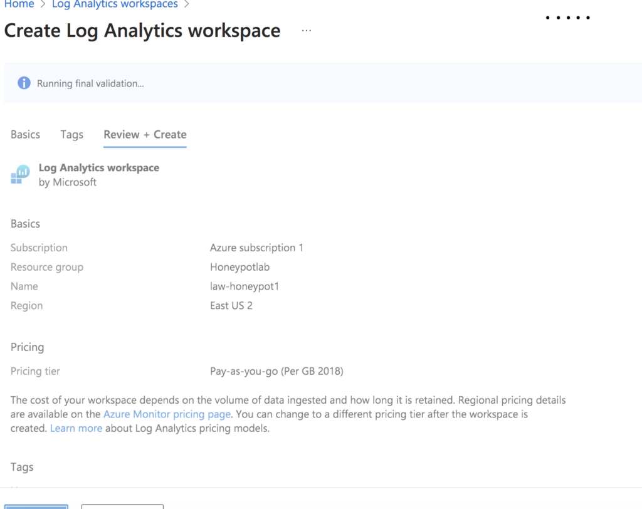Switch to the Tags tab

click(x=71, y=135)
